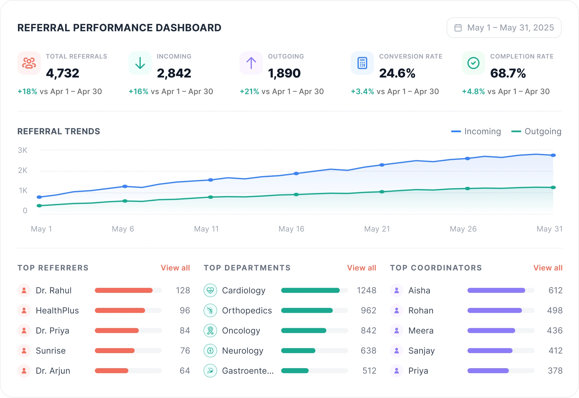
Task: Click the calendar icon in date range
Action: [x=458, y=28]
